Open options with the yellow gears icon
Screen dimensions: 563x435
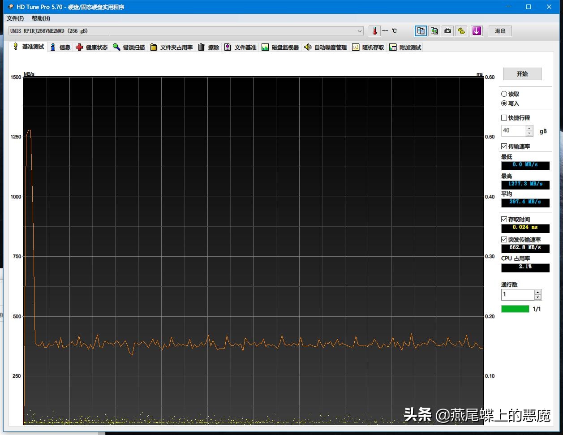coord(462,31)
